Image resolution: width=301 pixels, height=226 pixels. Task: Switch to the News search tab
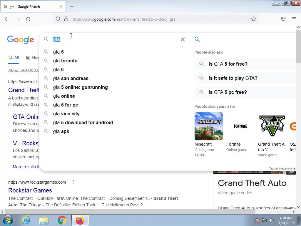coord(33,57)
